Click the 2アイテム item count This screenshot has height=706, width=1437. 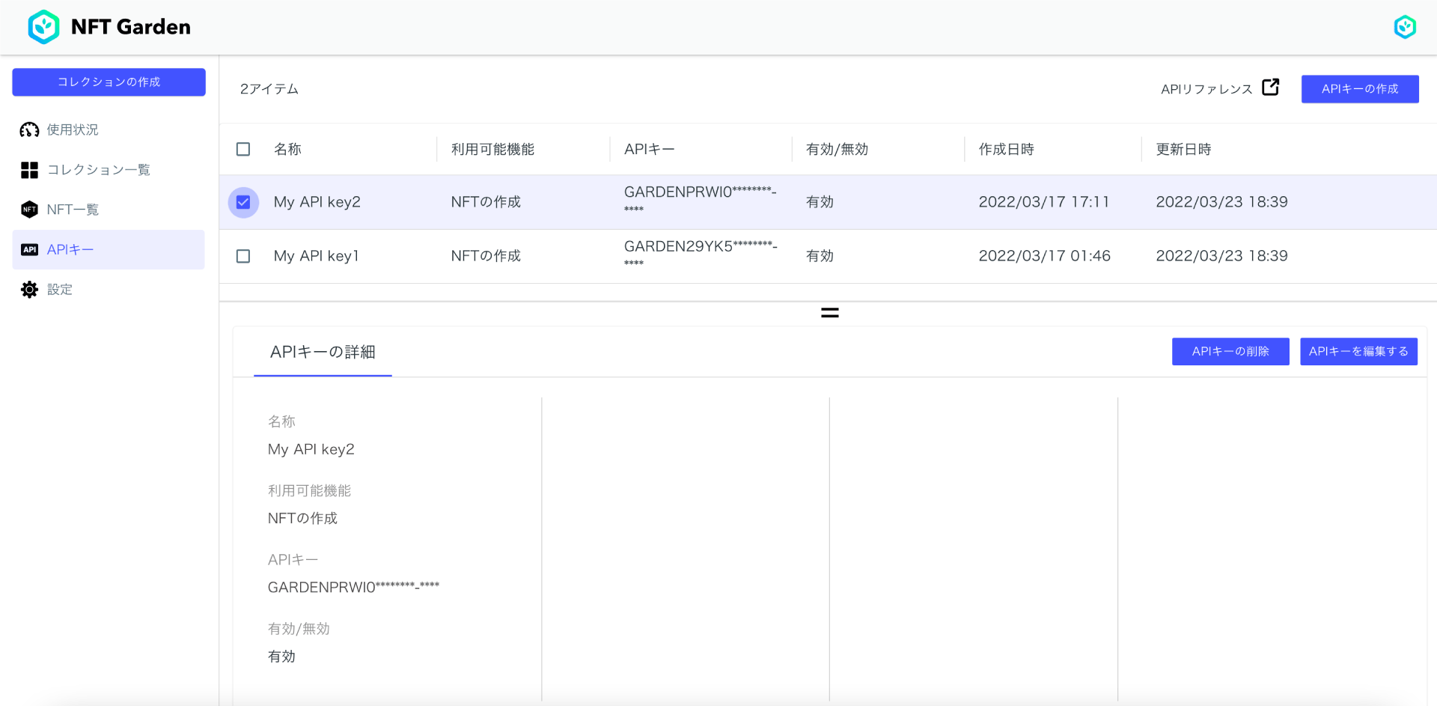coord(269,89)
